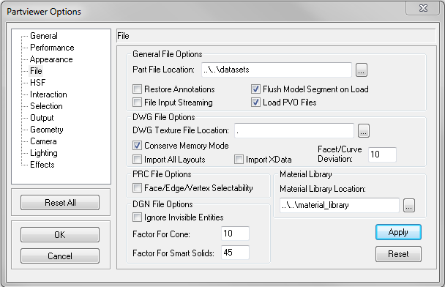Click the Reset button below Apply
The width and height of the screenshot is (445, 287).
398,254
